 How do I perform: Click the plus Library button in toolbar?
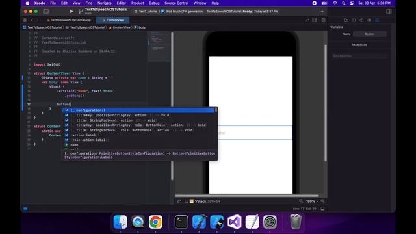pos(322,12)
